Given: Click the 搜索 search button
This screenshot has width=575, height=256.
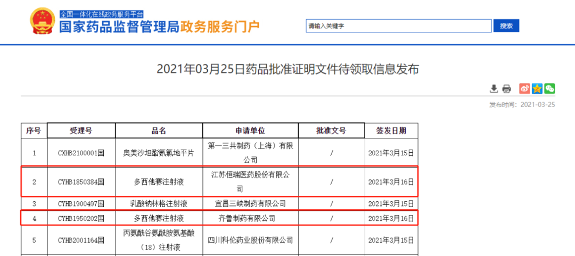Looking at the screenshot, I should pos(506,26).
